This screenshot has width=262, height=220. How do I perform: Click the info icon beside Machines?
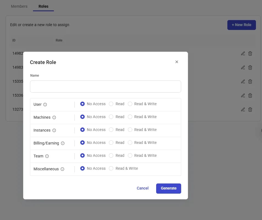(x=54, y=117)
